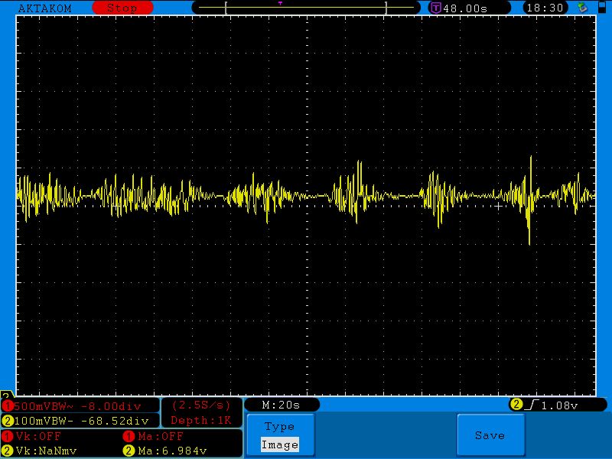Click the AKTAKOM brand label

click(45, 8)
